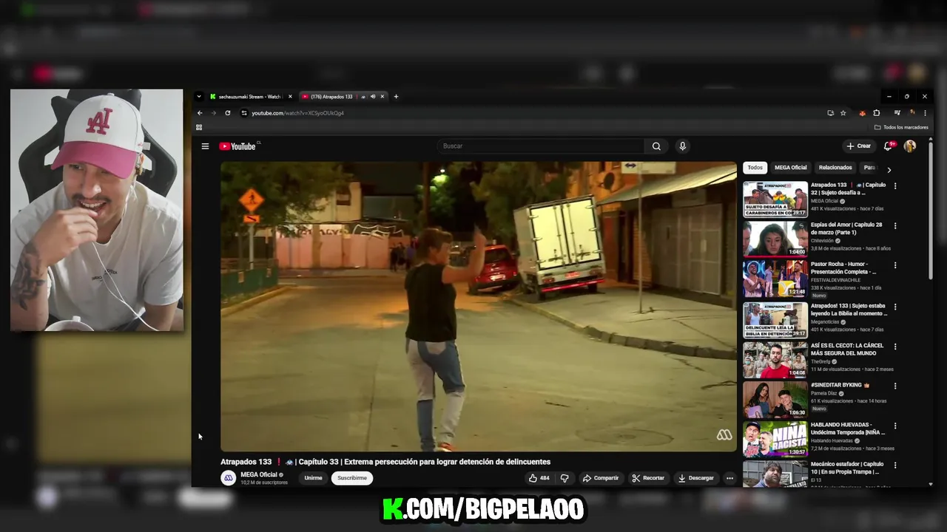Open the YouTube hamburger guide menu

[205, 146]
